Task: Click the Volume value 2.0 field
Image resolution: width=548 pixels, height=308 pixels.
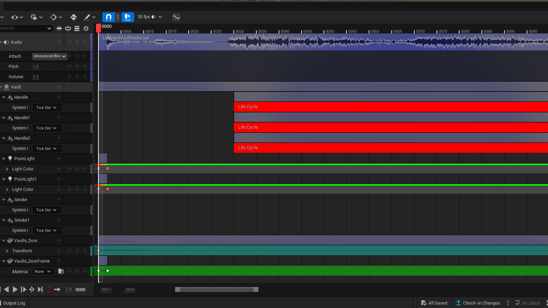Action: click(x=36, y=77)
